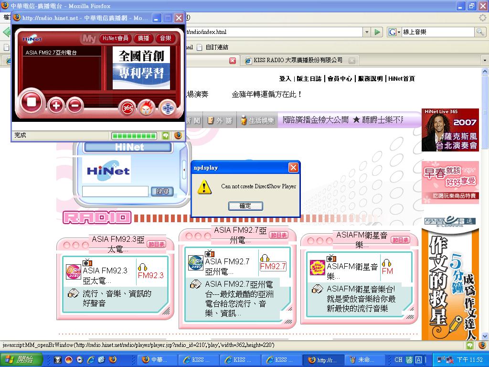This screenshot has width=489, height=367.
Task: Click the 搜尋 search button
Action: (x=162, y=191)
